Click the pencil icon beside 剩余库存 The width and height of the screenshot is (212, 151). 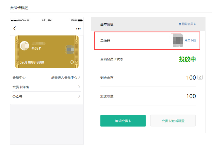(x=200, y=77)
